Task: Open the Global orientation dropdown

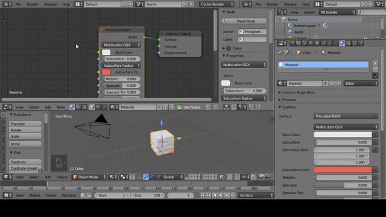Action: [x=172, y=177]
